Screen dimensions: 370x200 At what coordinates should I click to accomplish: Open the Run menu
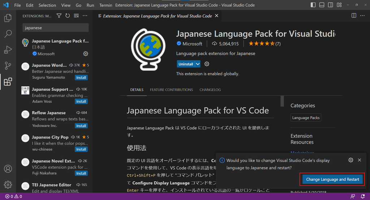(90, 5)
